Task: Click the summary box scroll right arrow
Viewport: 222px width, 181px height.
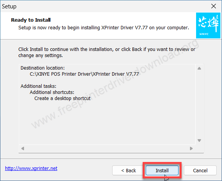Action: coord(191,149)
